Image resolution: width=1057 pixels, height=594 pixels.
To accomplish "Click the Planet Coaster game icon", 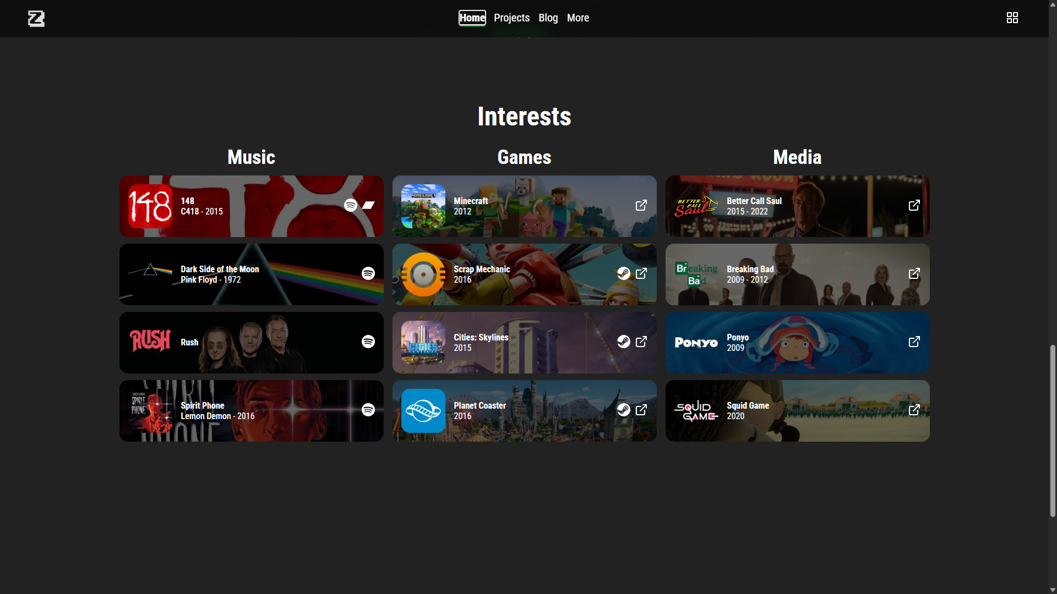I will click(x=423, y=411).
